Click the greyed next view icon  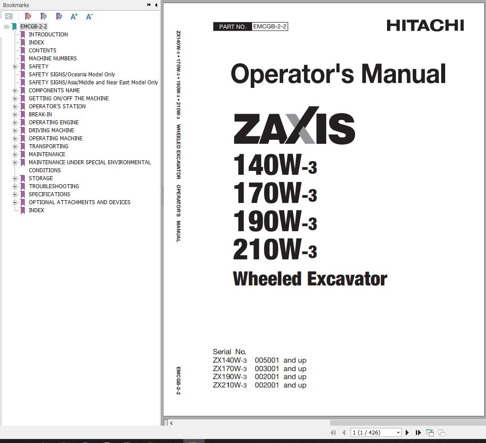coord(442,432)
